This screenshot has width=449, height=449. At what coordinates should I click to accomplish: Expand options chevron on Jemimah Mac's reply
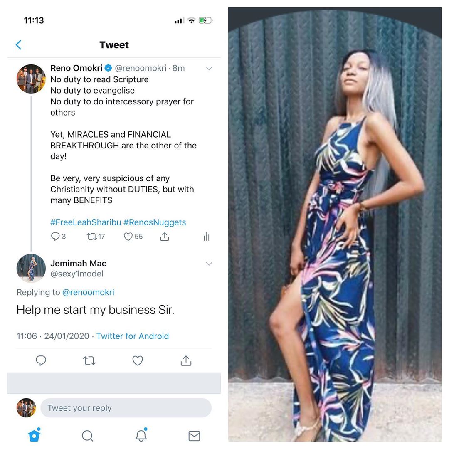[209, 264]
